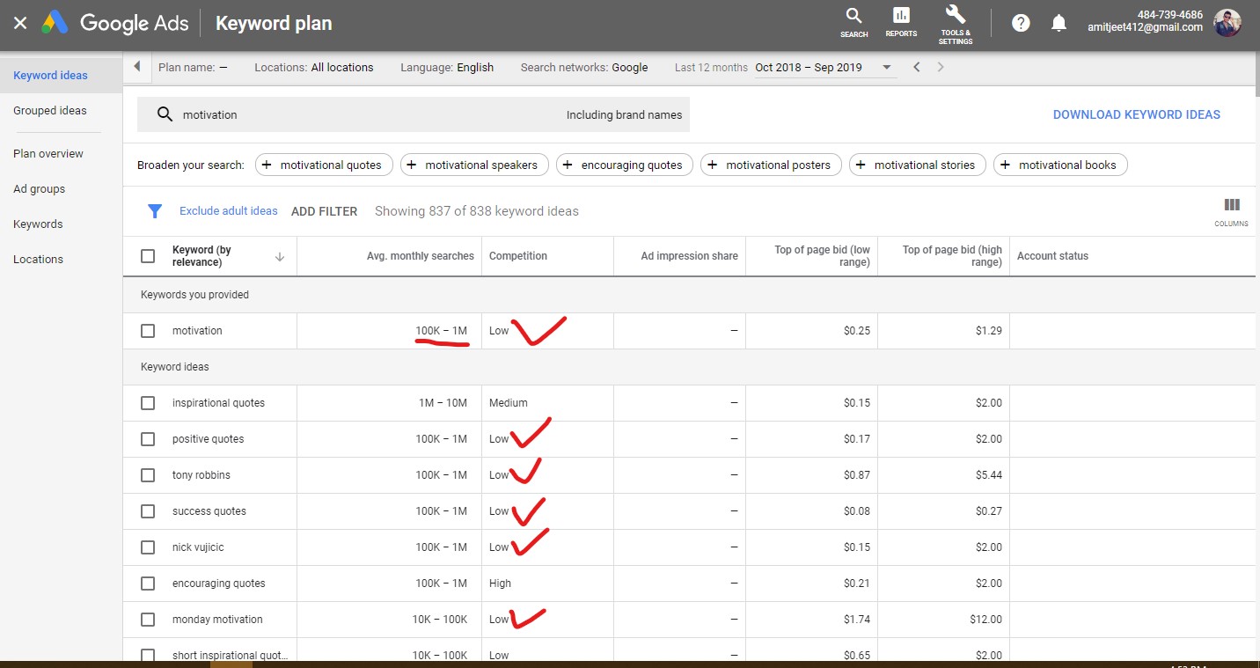Click the $12.00 bid for monday motivation
The width and height of the screenshot is (1260, 668).
pyautogui.click(x=985, y=620)
